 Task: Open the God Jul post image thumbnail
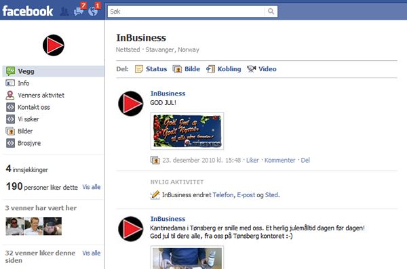(x=187, y=131)
